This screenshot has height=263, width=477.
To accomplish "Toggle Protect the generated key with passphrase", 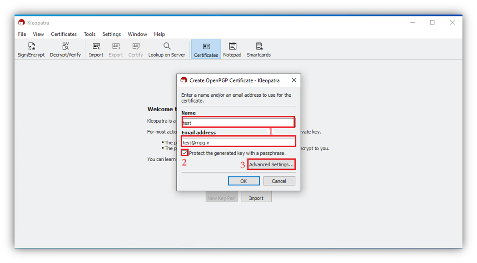I will [x=184, y=153].
